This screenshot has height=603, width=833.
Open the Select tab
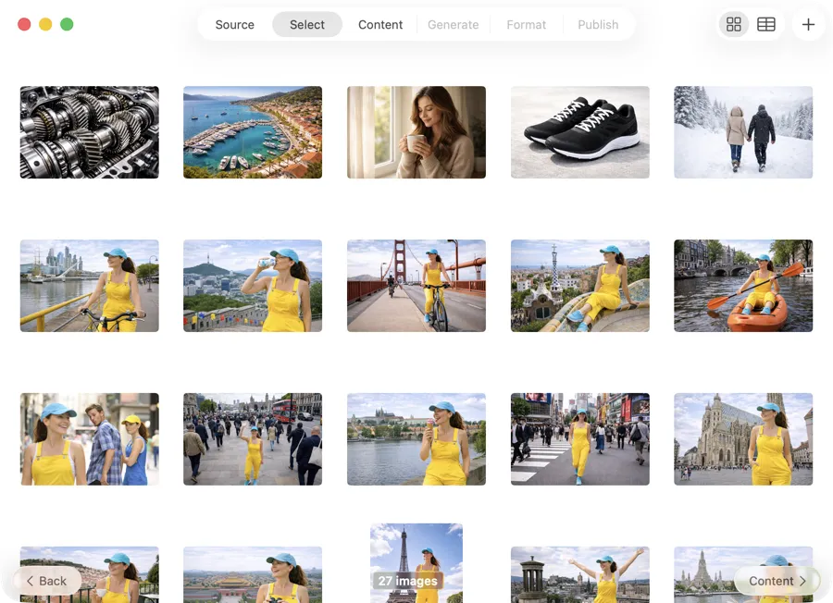click(x=306, y=25)
